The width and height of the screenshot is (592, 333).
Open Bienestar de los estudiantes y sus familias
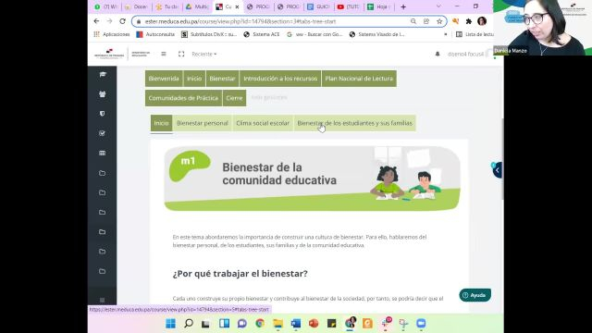(355, 123)
